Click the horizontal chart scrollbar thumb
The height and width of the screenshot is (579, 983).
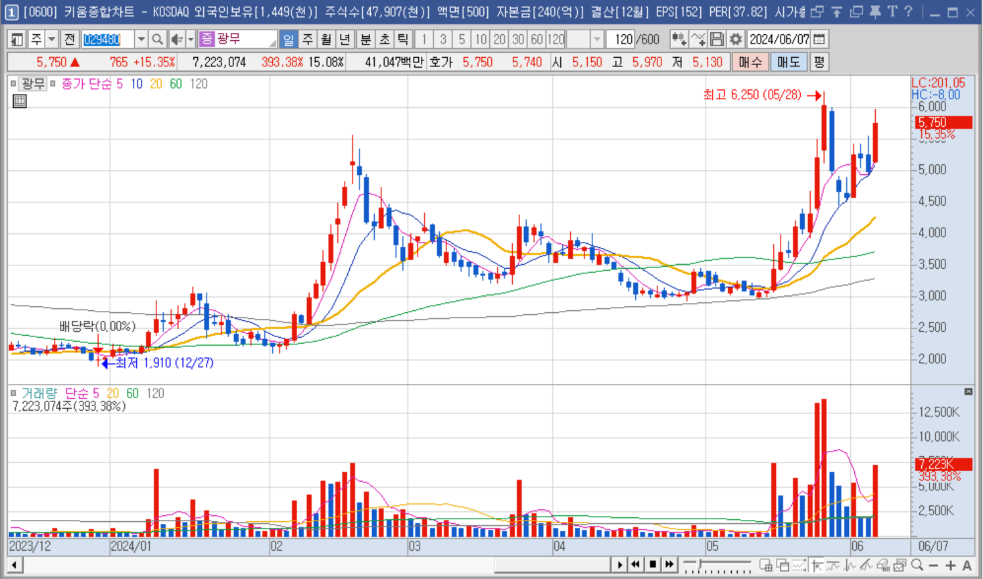click(x=552, y=565)
